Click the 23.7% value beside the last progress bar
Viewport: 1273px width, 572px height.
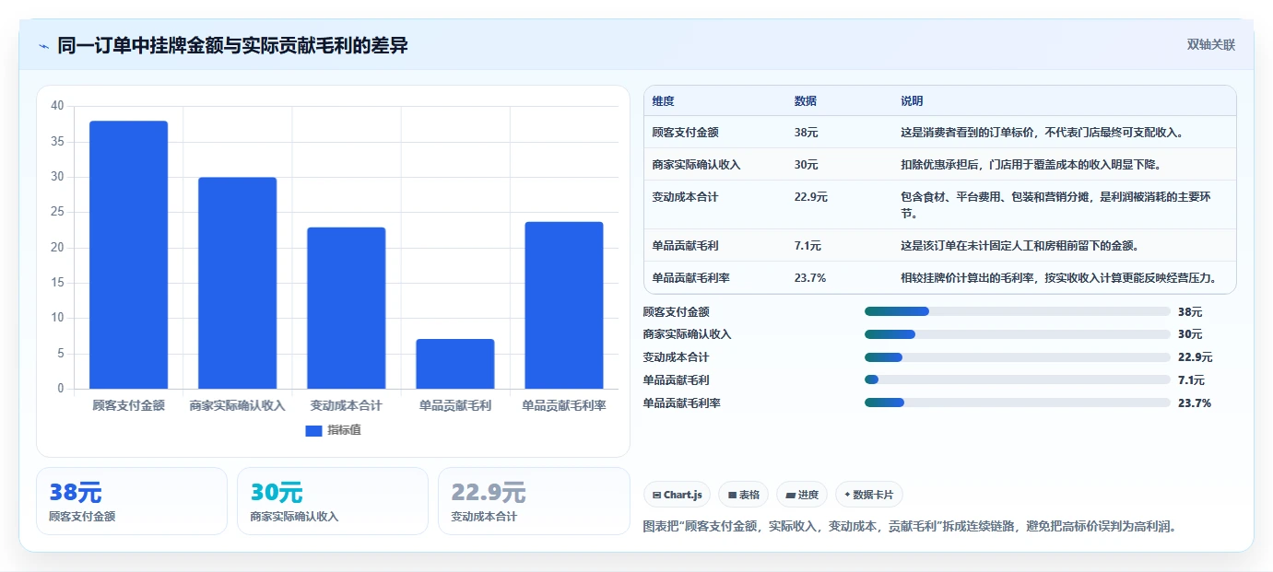pos(1195,403)
